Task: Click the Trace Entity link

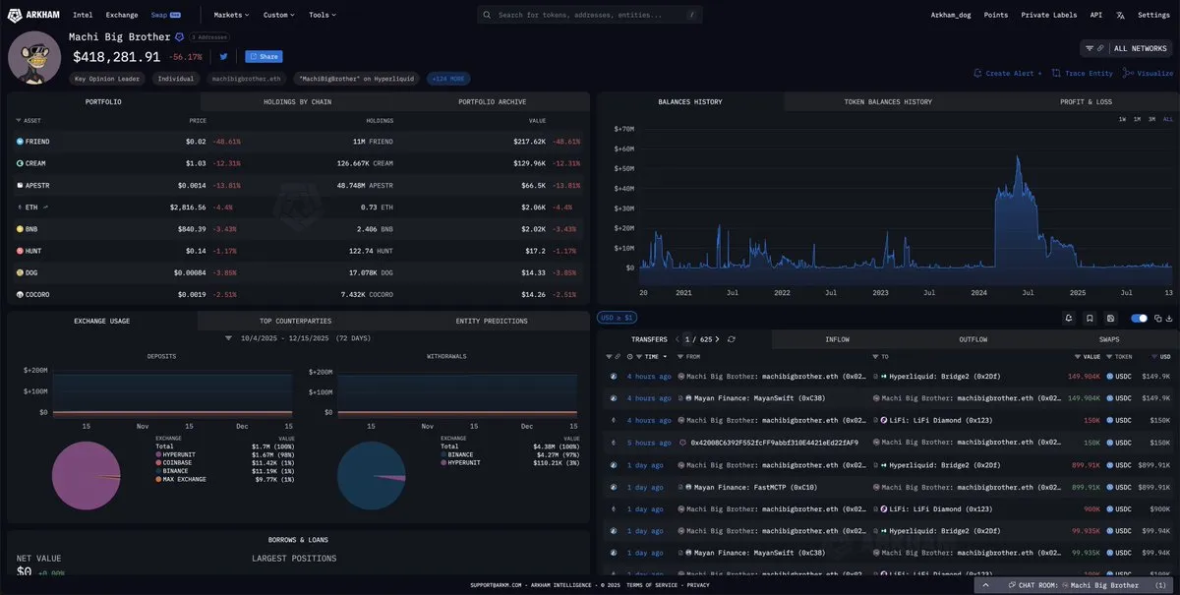Action: pyautogui.click(x=1082, y=73)
